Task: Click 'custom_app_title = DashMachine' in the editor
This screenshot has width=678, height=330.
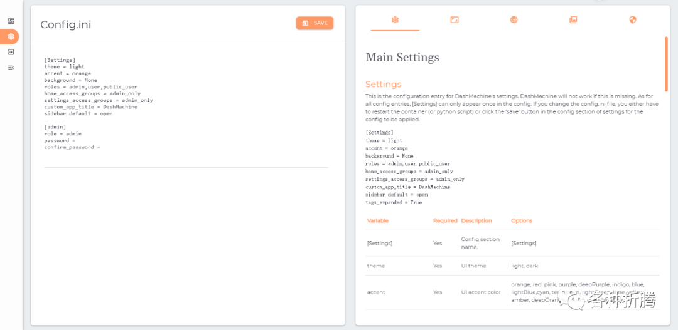Action: click(x=91, y=107)
